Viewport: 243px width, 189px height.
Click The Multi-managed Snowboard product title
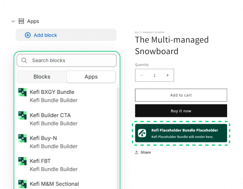pos(172,45)
